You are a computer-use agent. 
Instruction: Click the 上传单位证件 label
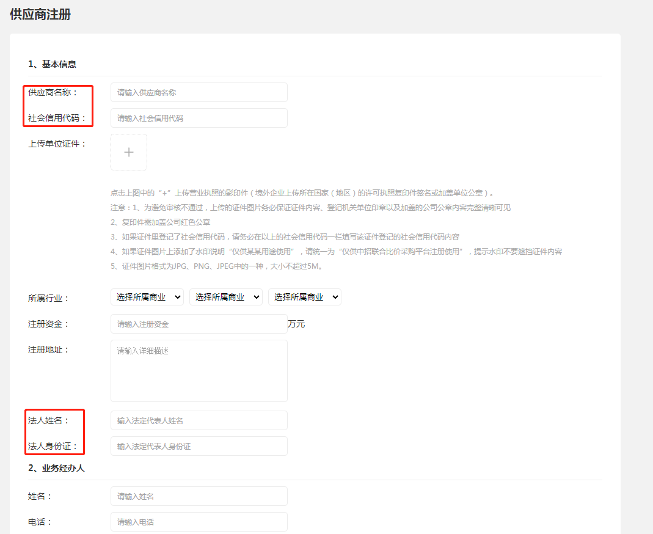pos(57,144)
